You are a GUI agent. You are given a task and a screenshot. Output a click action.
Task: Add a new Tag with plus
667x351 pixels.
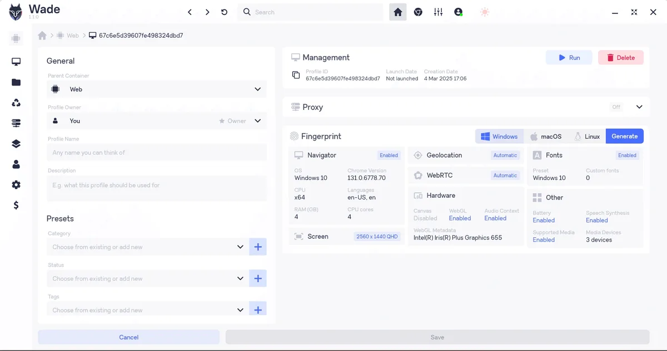(x=258, y=310)
